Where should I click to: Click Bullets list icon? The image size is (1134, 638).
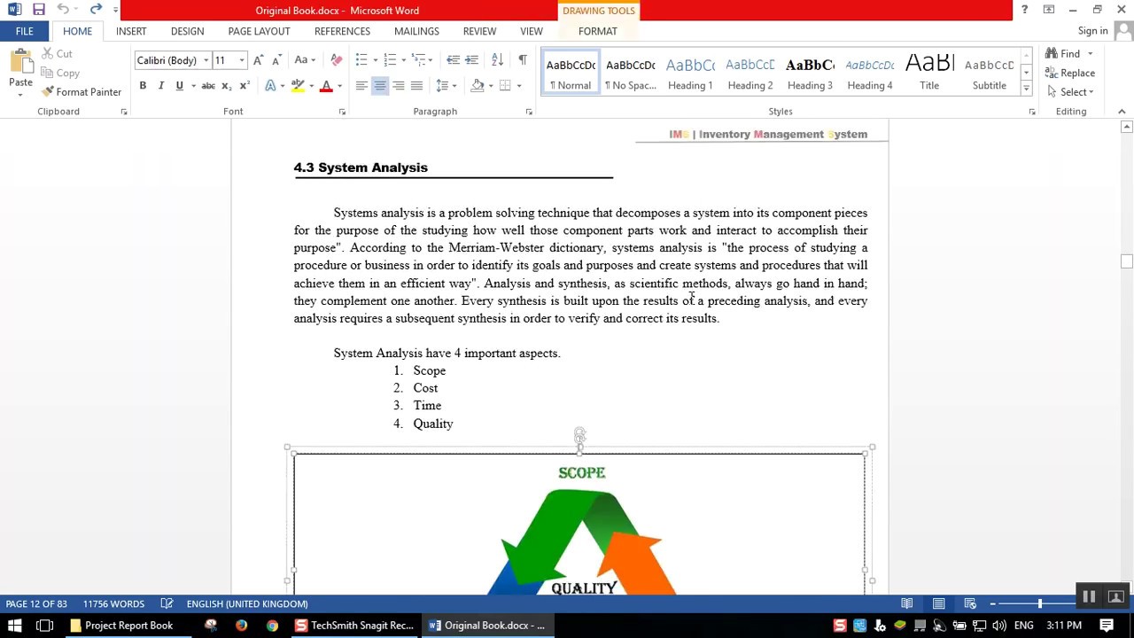point(361,59)
